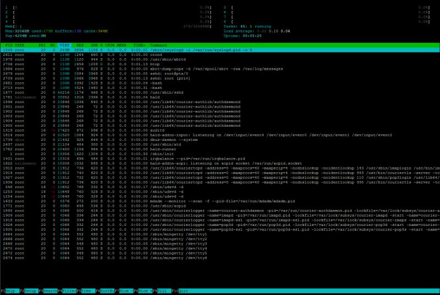Select the hald-addon-input process row
The height and width of the screenshot is (295, 440).
tap(220, 135)
